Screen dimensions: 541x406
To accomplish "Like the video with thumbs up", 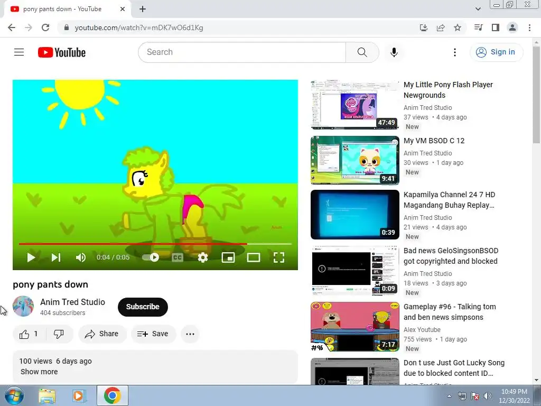I will coord(29,334).
